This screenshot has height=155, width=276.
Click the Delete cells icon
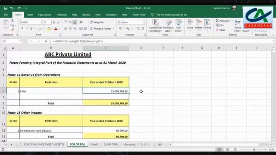pos(198,22)
